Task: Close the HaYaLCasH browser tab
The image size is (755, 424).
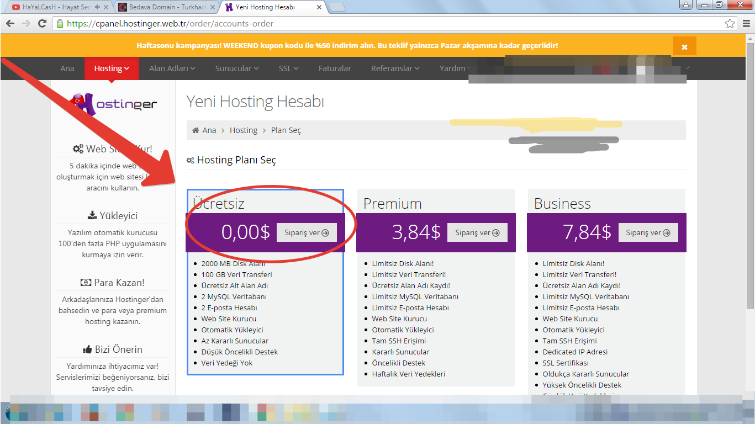Action: pos(106,7)
